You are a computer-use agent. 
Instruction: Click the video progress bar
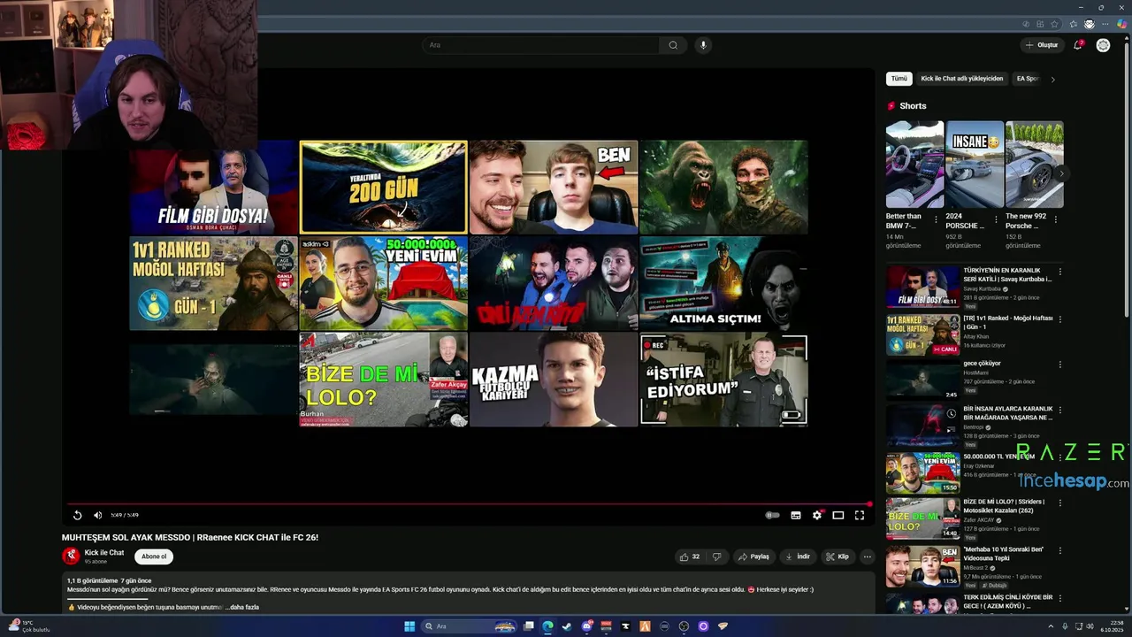pos(468,503)
